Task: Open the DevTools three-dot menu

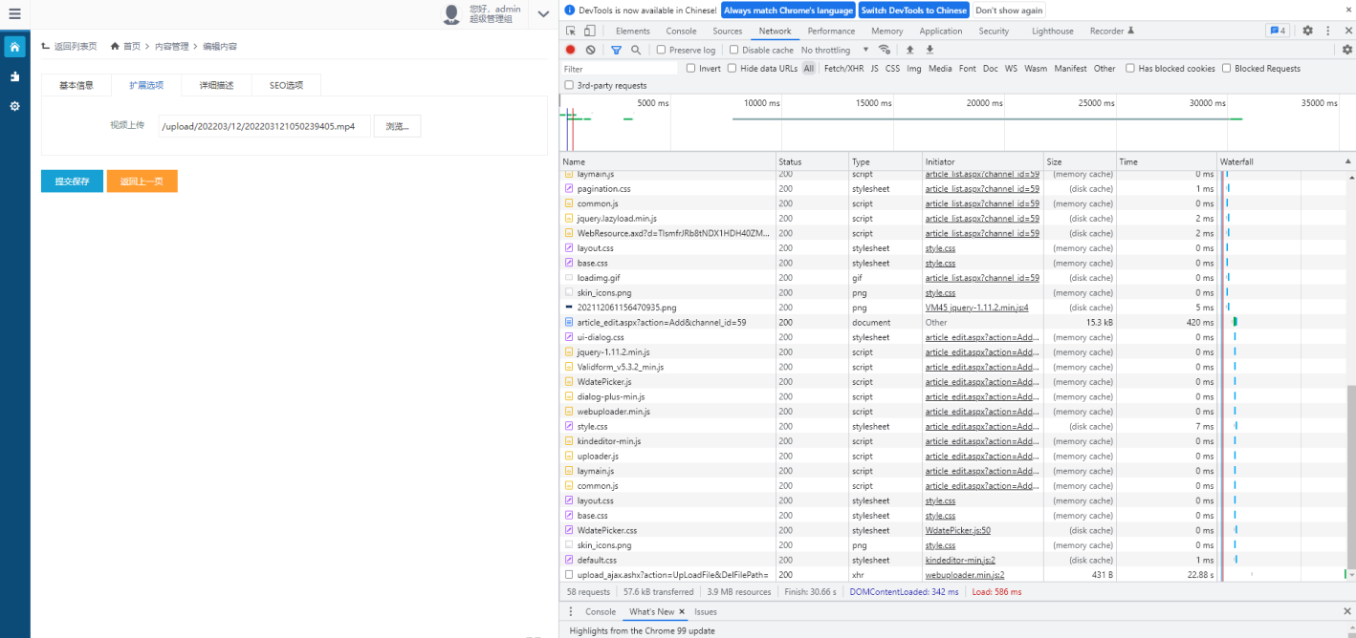Action: point(1328,31)
